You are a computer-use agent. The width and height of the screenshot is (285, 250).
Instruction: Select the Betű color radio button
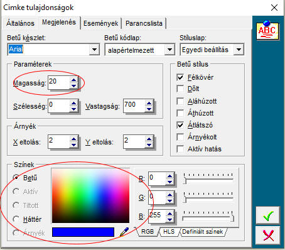pos(16,178)
